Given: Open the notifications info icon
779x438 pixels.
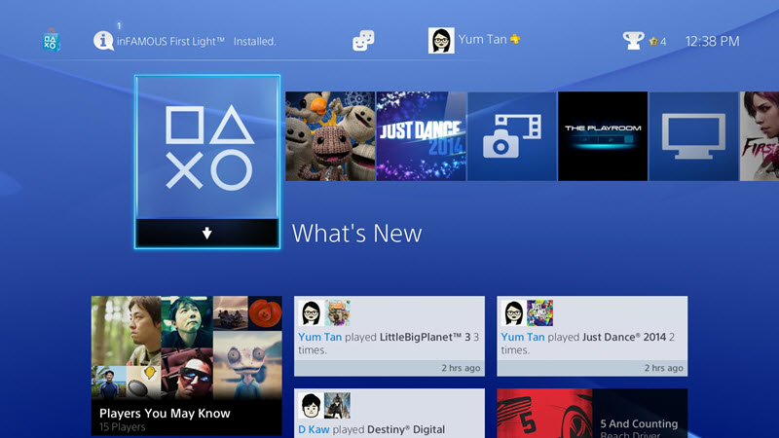Looking at the screenshot, I should (x=103, y=41).
